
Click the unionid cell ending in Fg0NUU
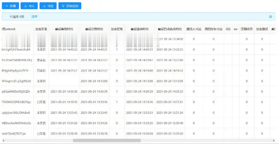16,81
